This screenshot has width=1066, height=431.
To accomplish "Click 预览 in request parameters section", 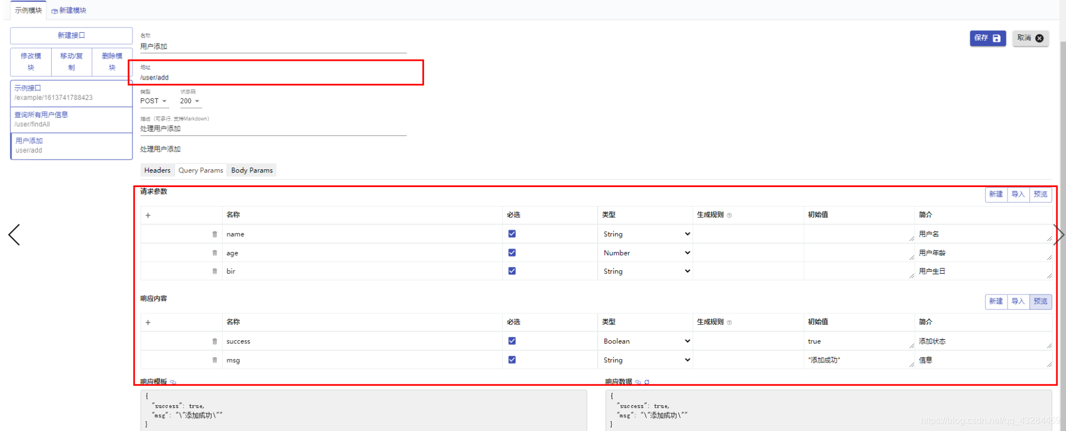I will tap(1040, 195).
